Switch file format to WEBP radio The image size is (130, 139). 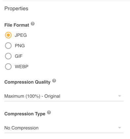(x=8, y=67)
